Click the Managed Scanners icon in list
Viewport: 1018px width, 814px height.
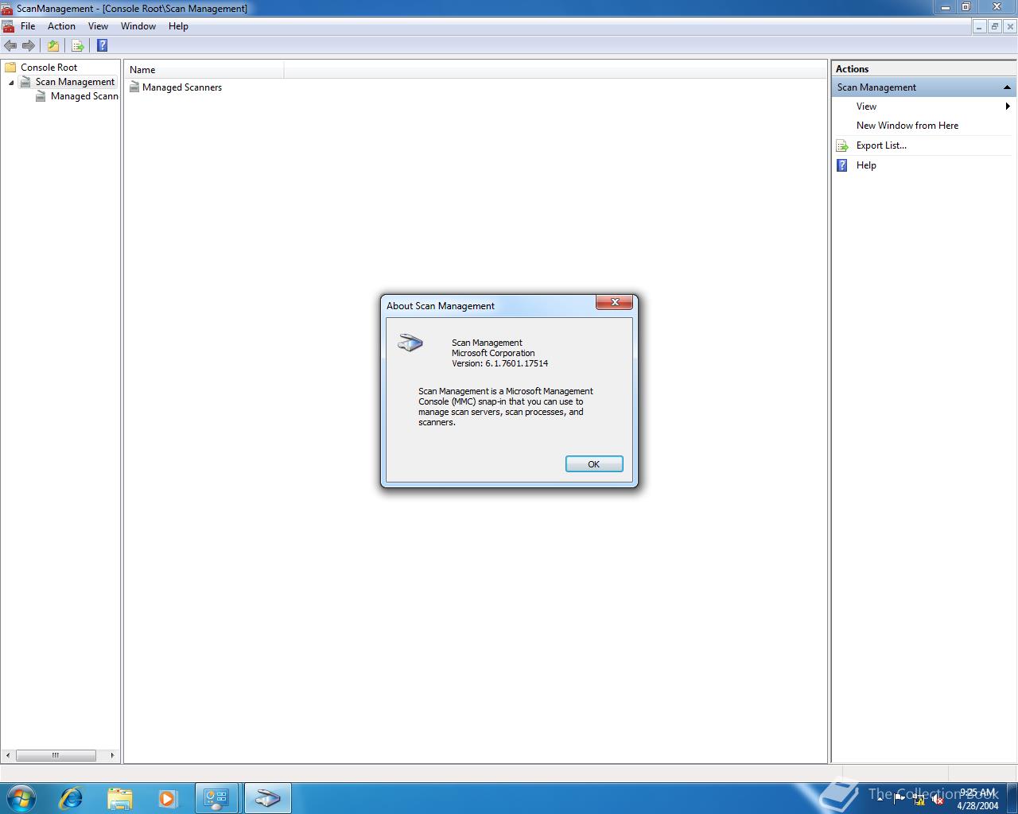point(134,87)
